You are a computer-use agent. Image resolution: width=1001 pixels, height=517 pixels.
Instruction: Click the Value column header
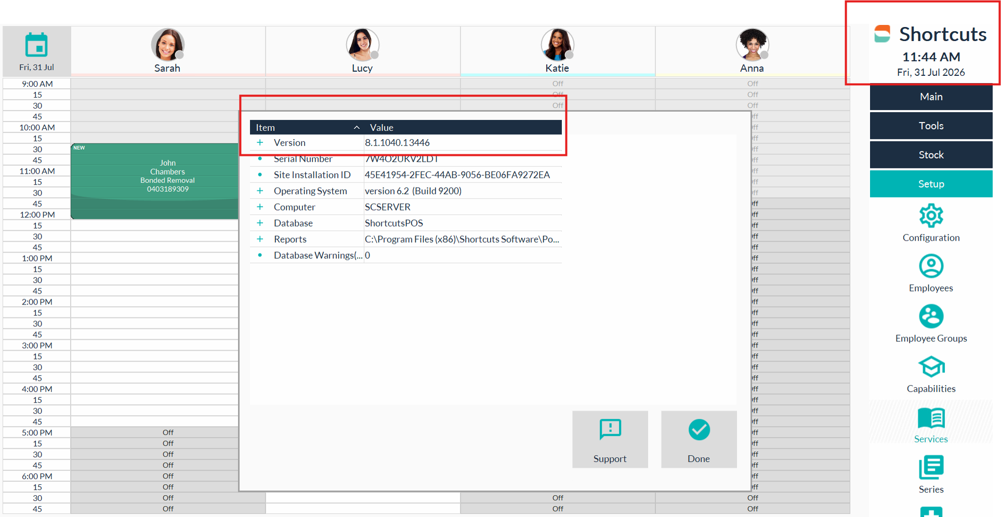click(x=463, y=127)
